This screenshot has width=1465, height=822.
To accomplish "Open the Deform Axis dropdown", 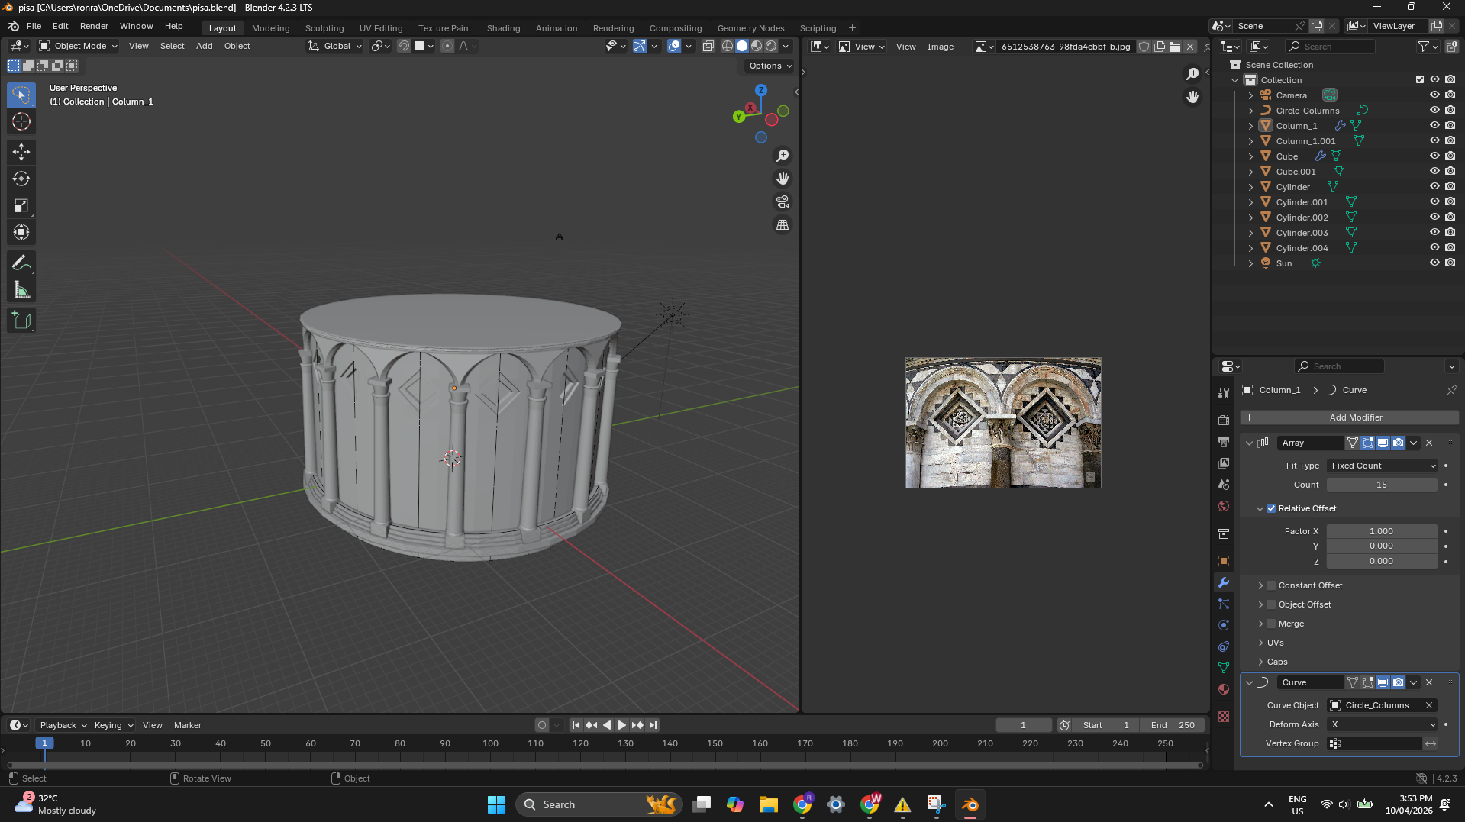I will coord(1383,724).
